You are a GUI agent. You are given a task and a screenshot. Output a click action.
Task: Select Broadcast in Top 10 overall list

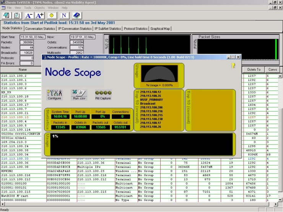tap(148, 104)
